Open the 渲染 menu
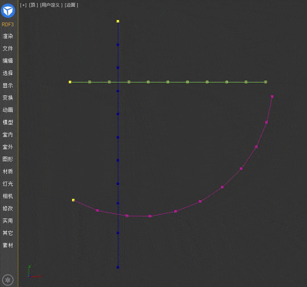The image size is (307, 287). [x=8, y=36]
